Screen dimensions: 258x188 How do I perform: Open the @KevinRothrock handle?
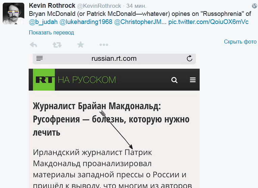[x=99, y=6]
